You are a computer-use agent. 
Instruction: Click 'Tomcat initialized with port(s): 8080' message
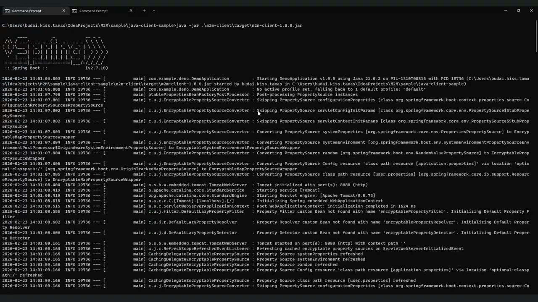point(312,185)
